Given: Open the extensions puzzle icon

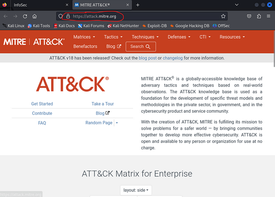Looking at the screenshot, I should pyautogui.click(x=259, y=17).
